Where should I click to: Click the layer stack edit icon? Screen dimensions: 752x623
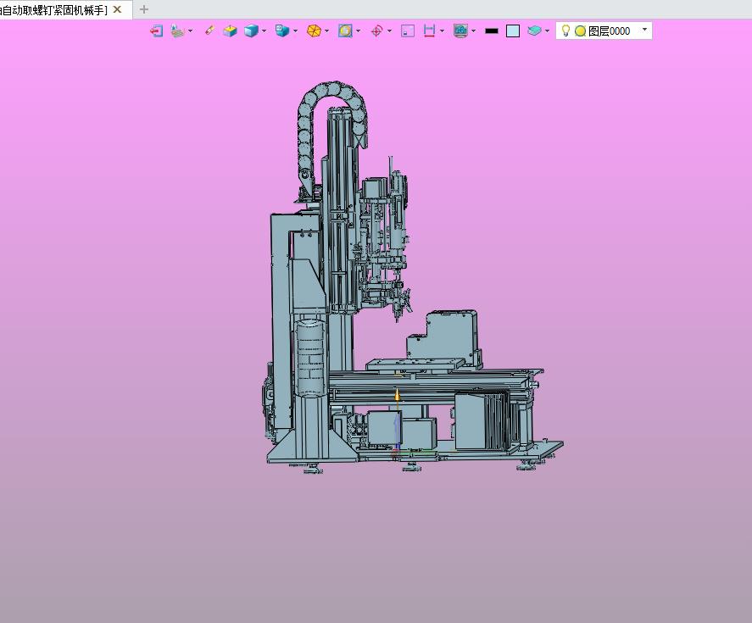tap(177, 31)
